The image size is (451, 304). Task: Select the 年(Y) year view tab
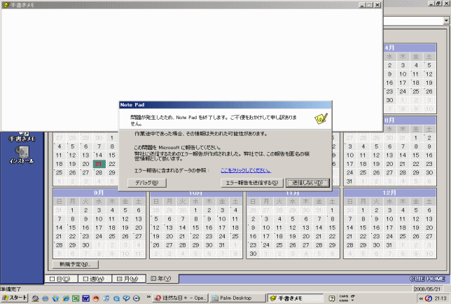162,279
